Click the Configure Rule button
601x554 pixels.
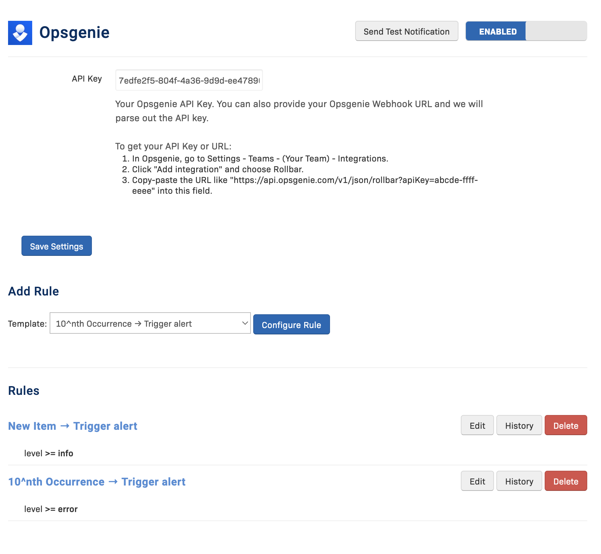(x=291, y=324)
